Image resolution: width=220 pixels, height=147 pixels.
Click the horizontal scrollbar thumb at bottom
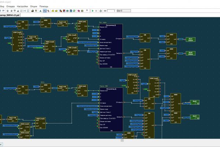click(x=122, y=140)
